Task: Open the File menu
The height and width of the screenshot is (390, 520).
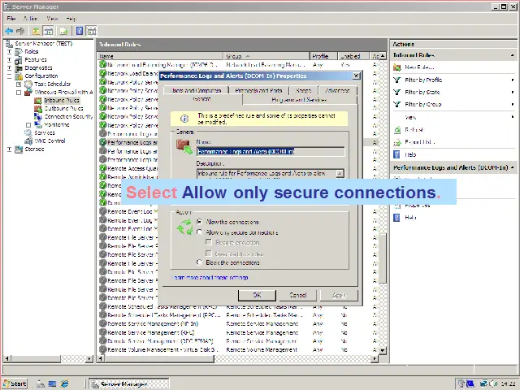Action: pyautogui.click(x=11, y=18)
